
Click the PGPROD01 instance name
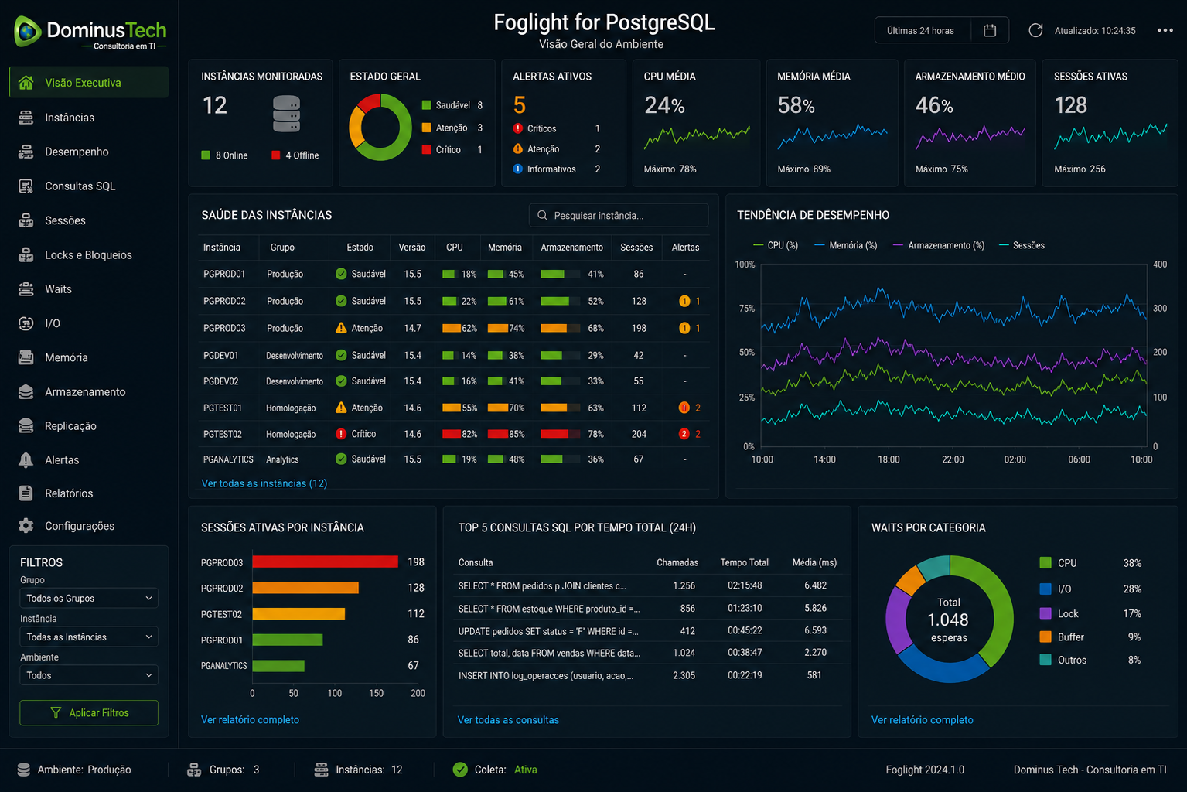click(224, 274)
